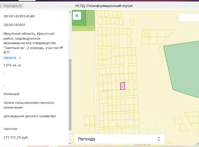Click 'Земли сельскохозяйственного назначения' text

29,105
